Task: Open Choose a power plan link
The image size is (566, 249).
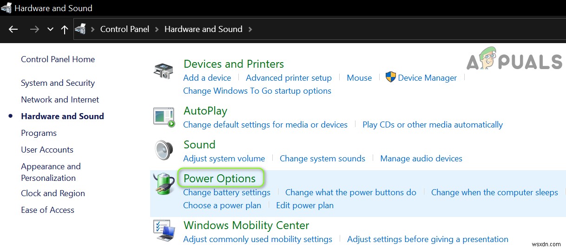Action: click(222, 205)
